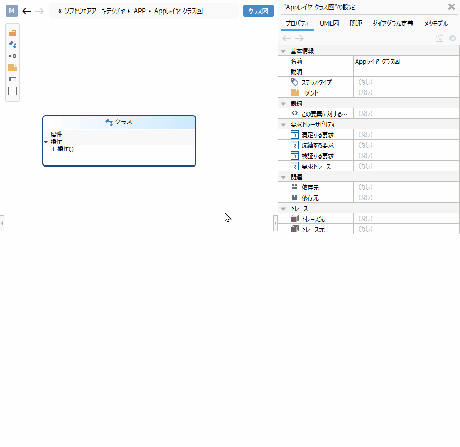Select the クラス title in the diagram
The image size is (460, 447).
point(124,122)
